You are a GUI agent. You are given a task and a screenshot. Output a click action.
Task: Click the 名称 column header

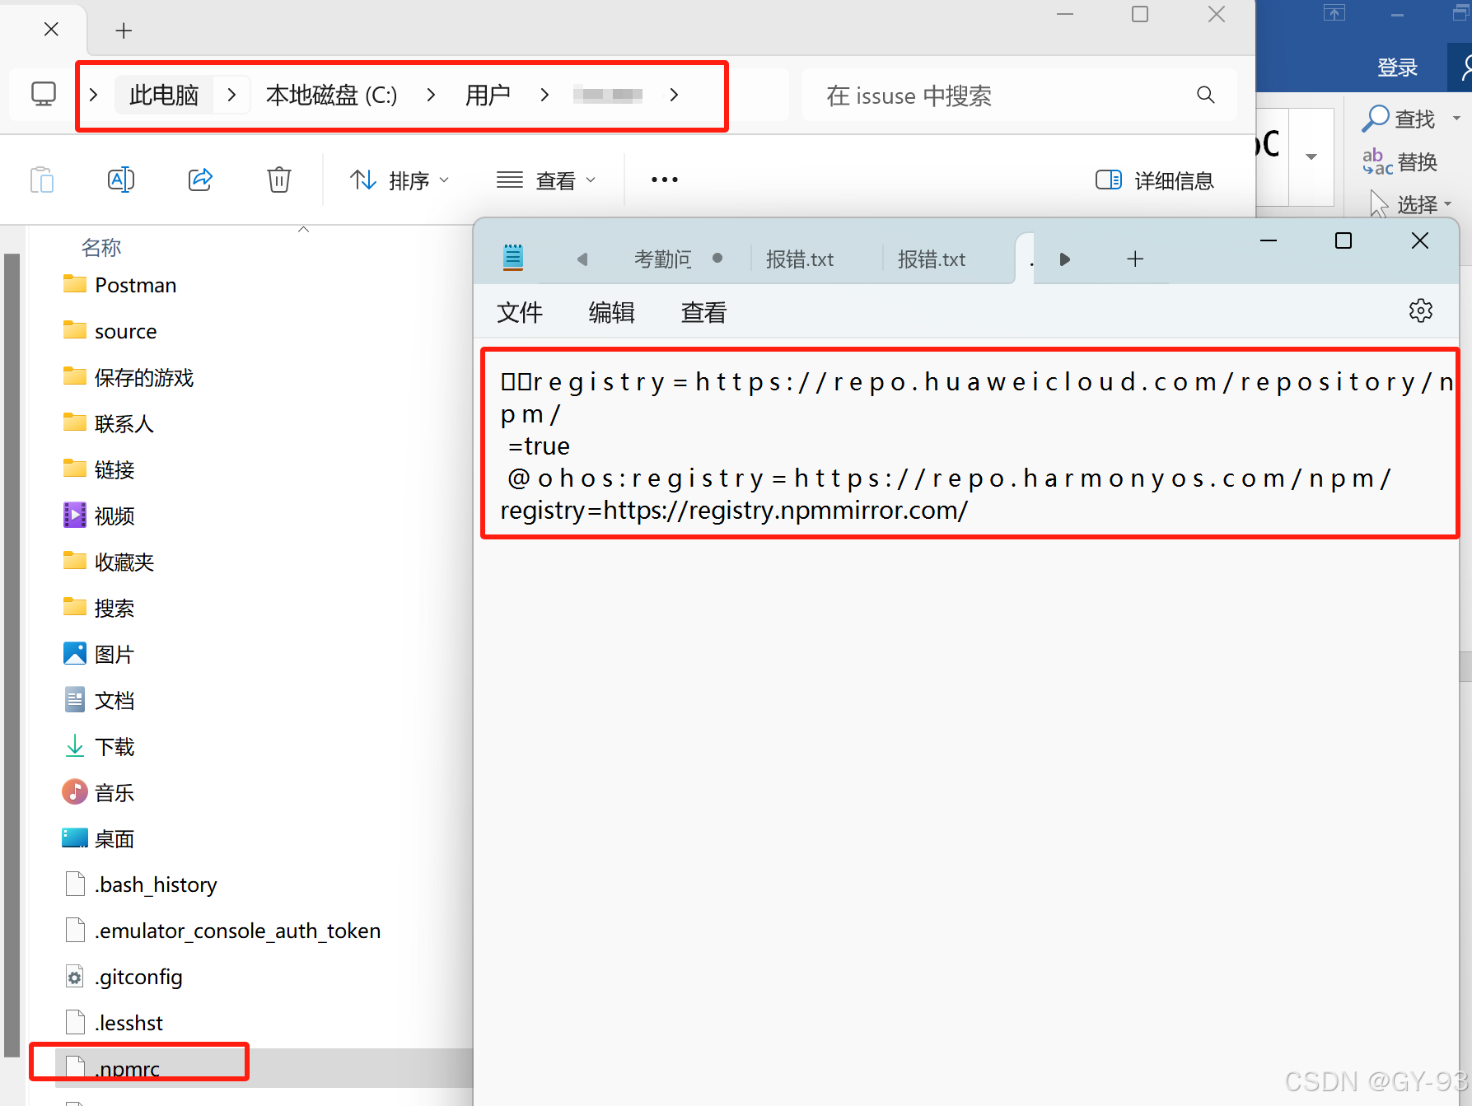[x=101, y=247]
